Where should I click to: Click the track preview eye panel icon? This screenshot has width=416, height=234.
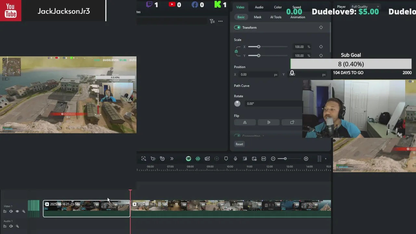254,159
